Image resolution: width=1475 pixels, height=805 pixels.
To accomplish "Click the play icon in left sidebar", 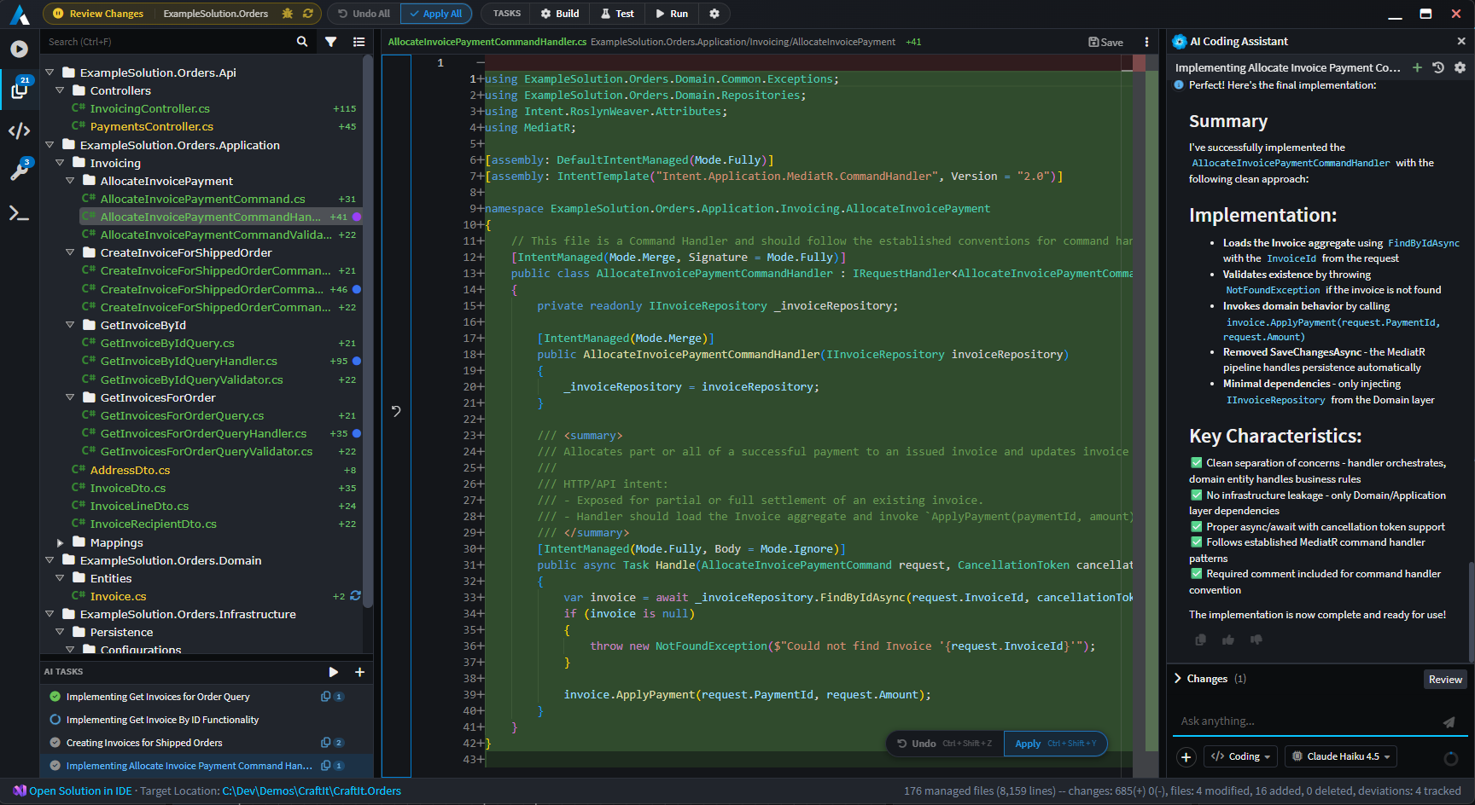I will tap(19, 49).
